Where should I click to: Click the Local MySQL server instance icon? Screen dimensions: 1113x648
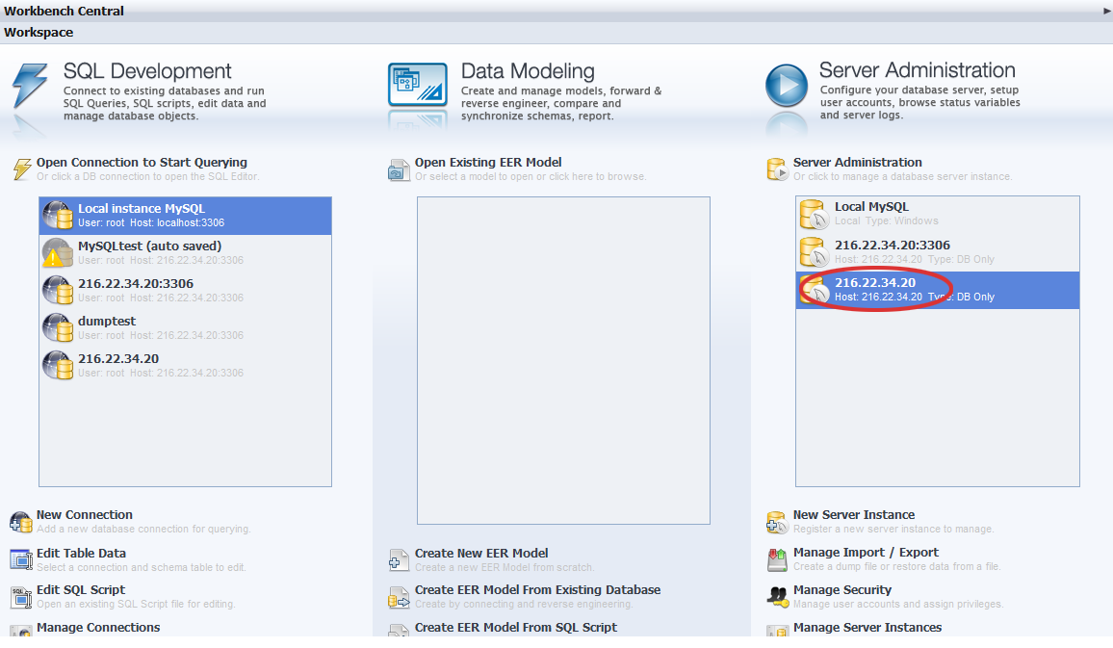tap(814, 214)
